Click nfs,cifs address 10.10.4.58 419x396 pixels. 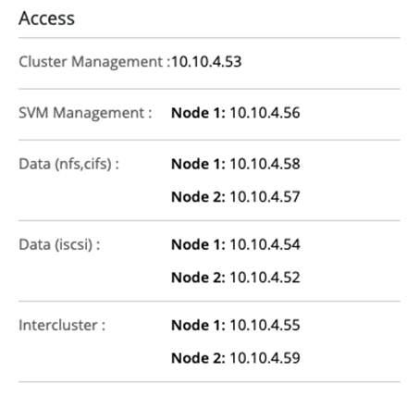tap(265, 164)
